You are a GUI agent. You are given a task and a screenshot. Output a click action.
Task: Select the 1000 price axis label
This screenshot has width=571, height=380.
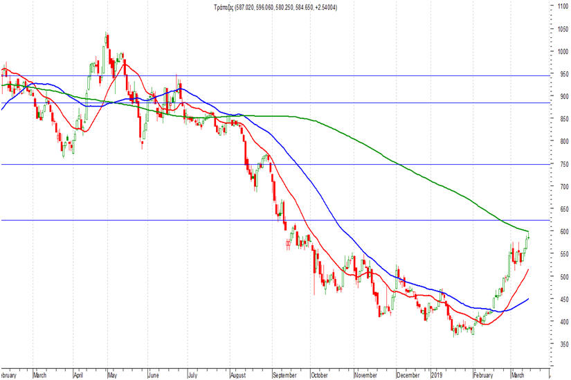tap(563, 52)
